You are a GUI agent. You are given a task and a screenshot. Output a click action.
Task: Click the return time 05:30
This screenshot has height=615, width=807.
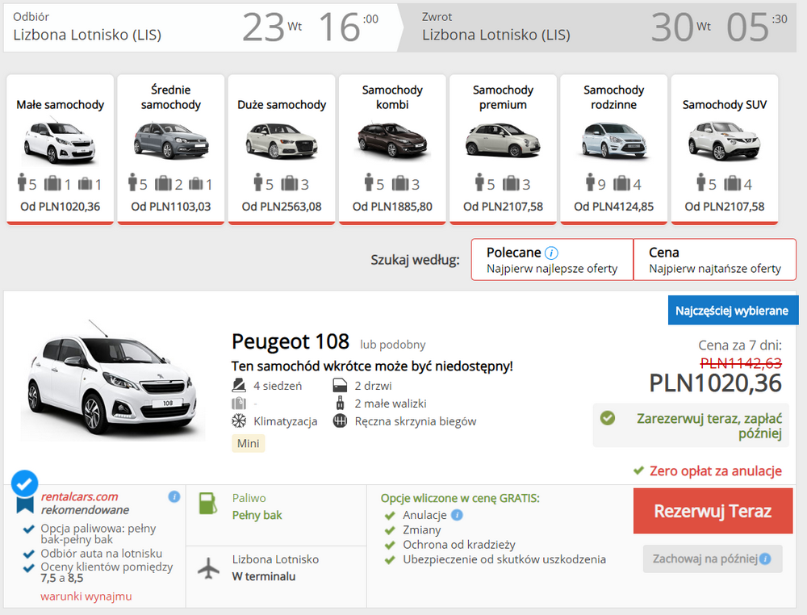tap(757, 27)
